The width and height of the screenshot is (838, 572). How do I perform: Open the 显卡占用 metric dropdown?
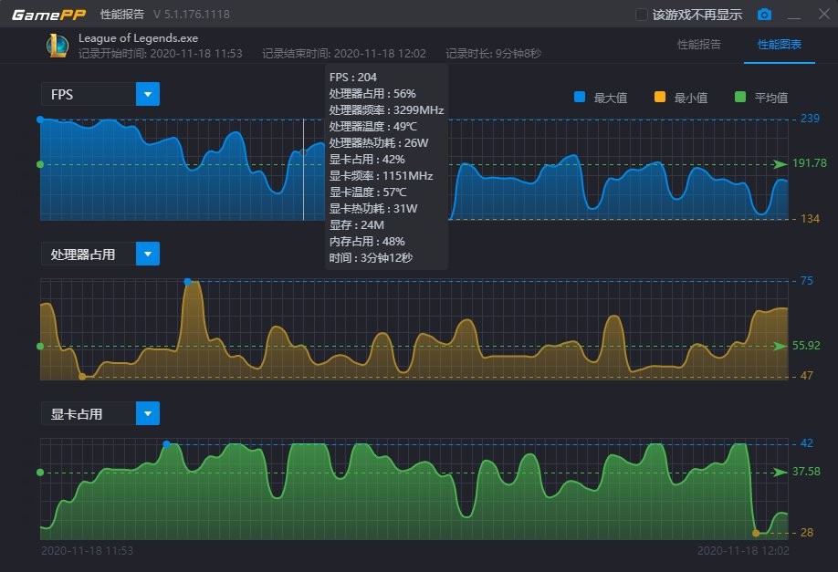pos(148,413)
